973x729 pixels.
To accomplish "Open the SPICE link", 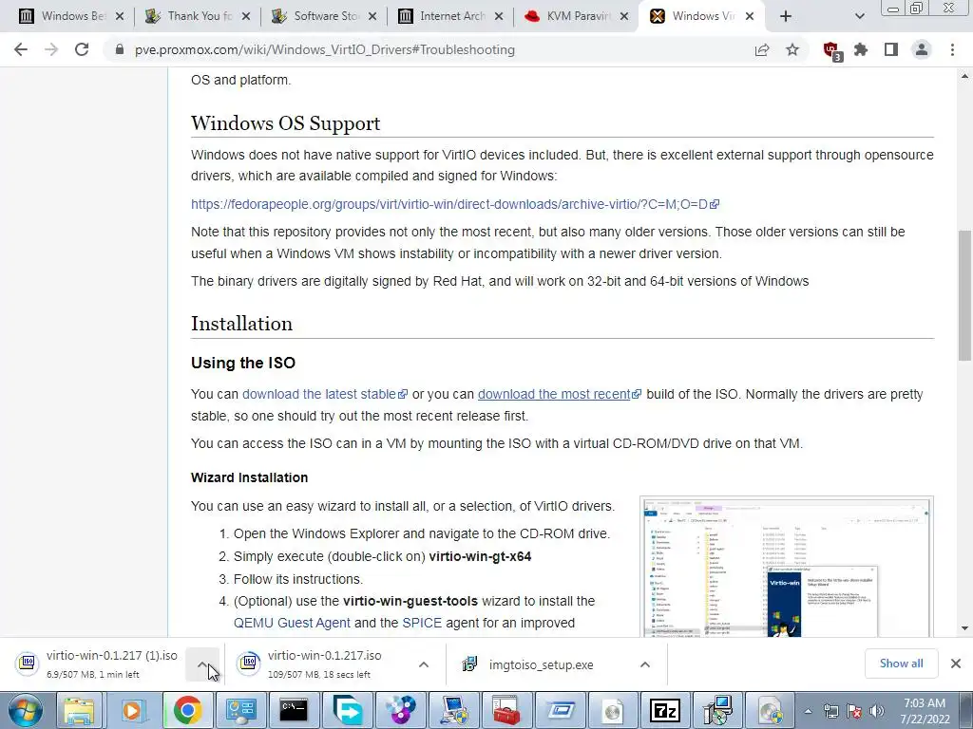I will pos(422,623).
